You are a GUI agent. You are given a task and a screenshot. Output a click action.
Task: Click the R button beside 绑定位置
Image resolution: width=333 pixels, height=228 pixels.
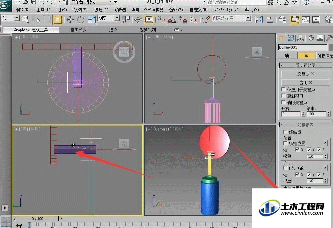325,143
